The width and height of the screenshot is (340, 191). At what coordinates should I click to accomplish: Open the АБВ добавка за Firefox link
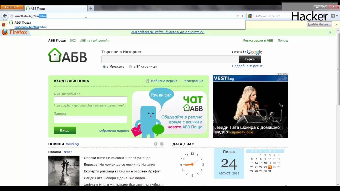[x=168, y=32]
